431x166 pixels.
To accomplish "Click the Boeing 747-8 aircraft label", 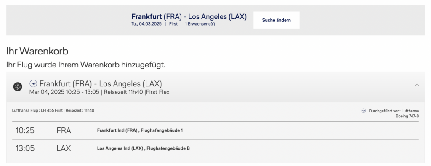I will 407,116.
